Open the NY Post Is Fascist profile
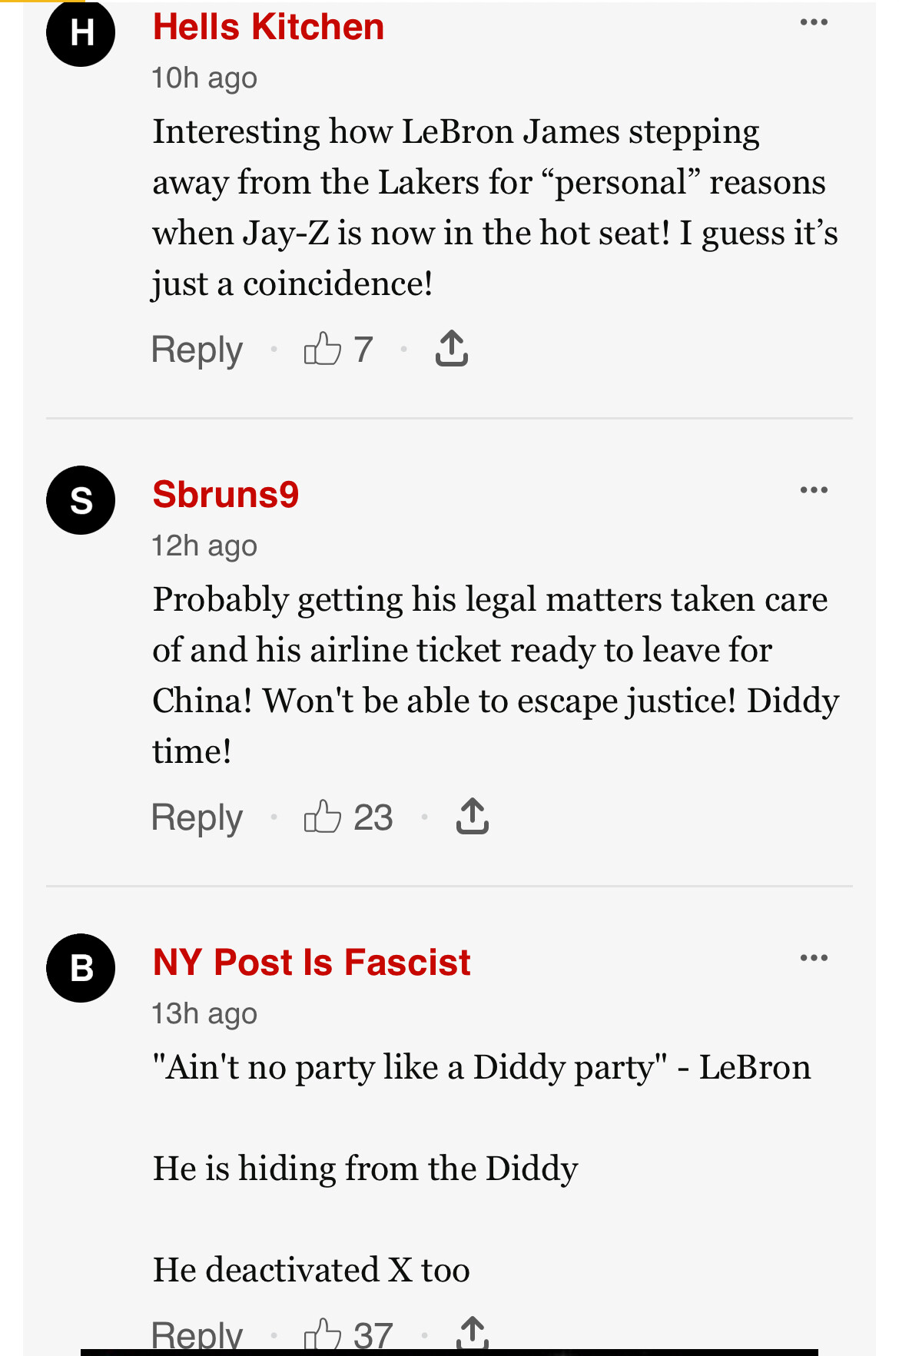899x1356 pixels. (311, 962)
